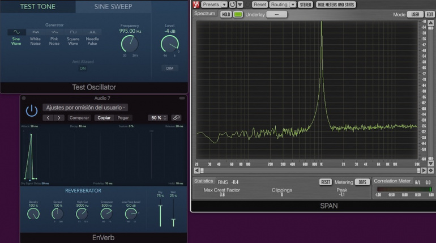Click the statistics RESET button
The height and width of the screenshot is (243, 436).
(326, 182)
